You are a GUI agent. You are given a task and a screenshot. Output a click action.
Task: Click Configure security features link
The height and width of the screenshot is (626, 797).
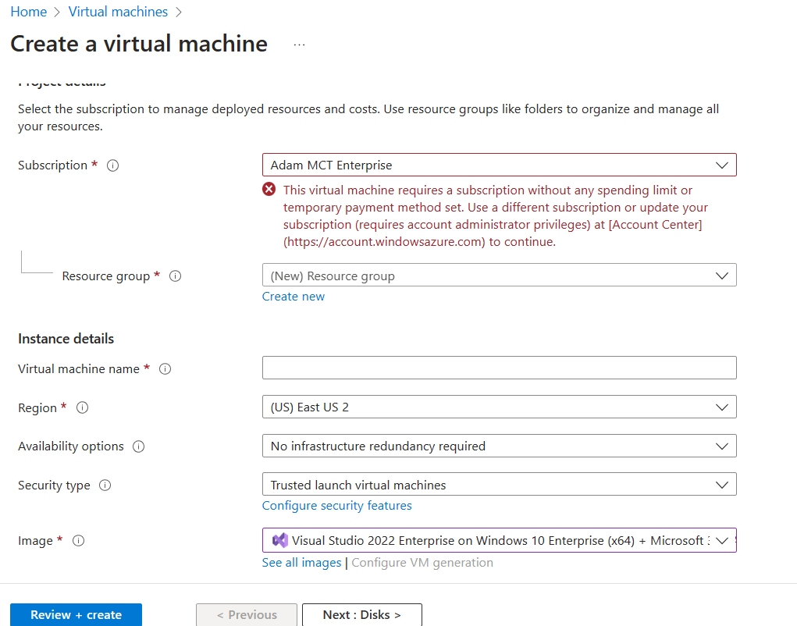[337, 506]
